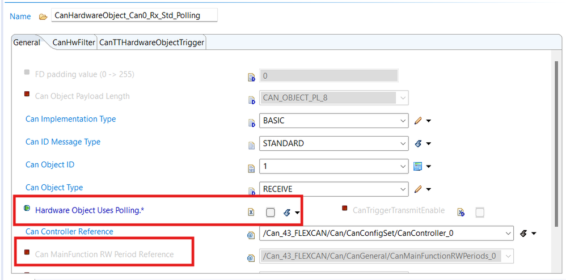This screenshot has width=566, height=280.
Task: Open Can Controller Reference path dropdown
Action: [507, 233]
